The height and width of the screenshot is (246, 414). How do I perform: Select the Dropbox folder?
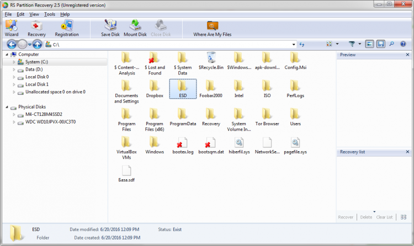(155, 89)
